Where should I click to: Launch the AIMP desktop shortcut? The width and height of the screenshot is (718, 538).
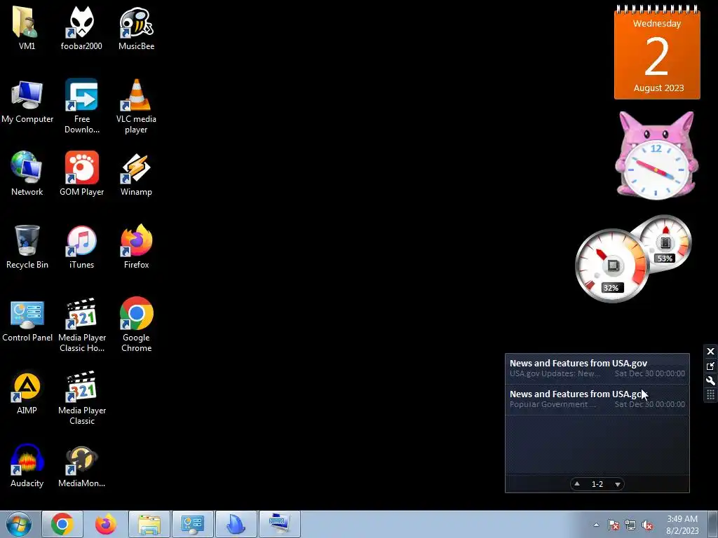coord(27,392)
